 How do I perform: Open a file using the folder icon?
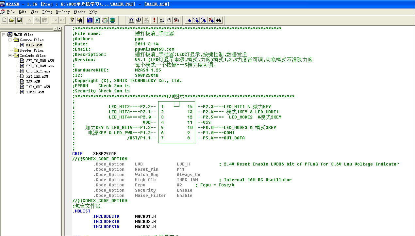pyautogui.click(x=12, y=20)
